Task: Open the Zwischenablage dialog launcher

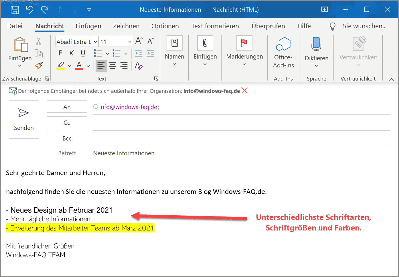Action: click(47, 79)
